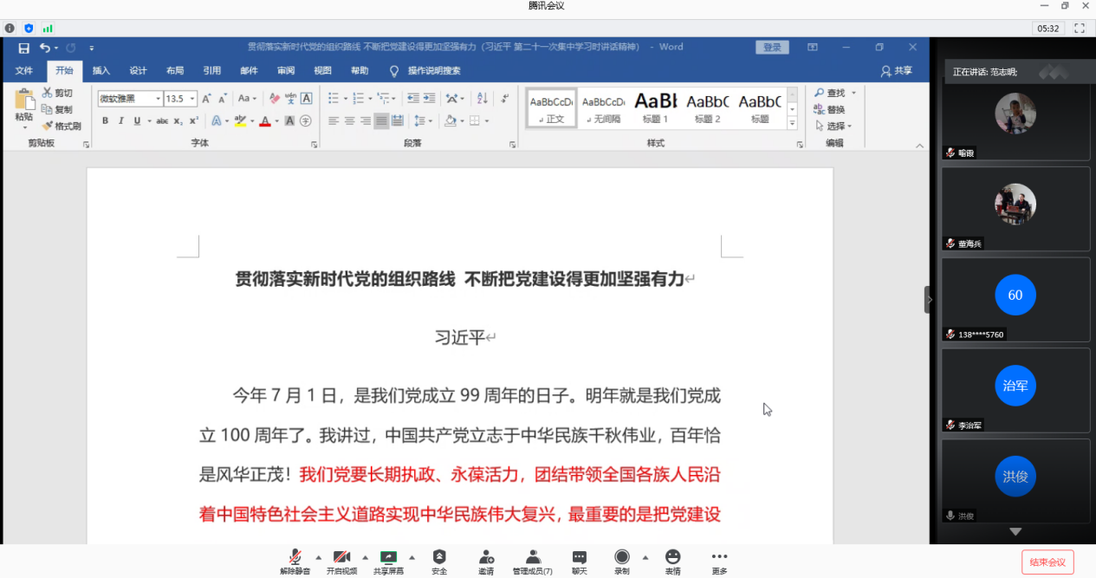
Task: Open the 表情 emoji reactions icon
Action: 672,557
